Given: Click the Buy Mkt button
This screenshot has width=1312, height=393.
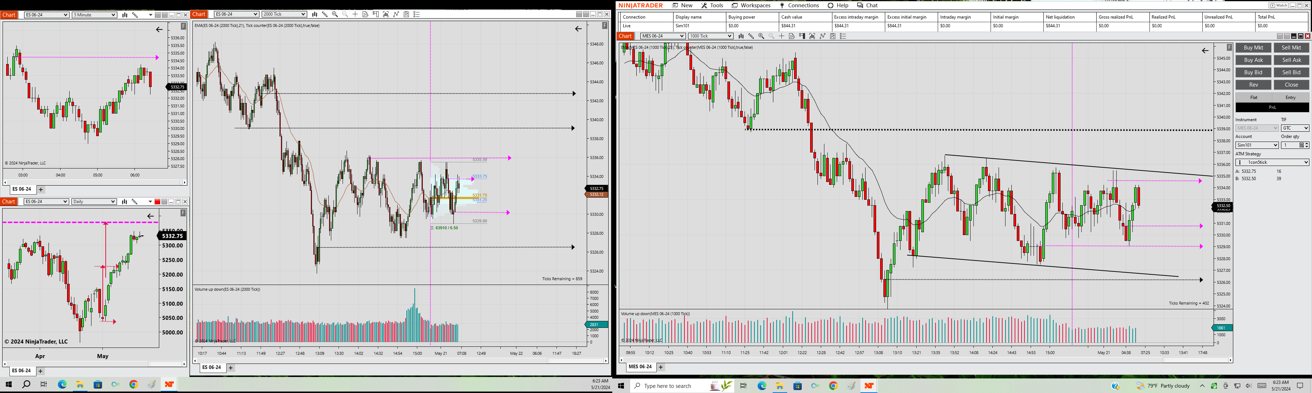Looking at the screenshot, I should pos(1253,48).
